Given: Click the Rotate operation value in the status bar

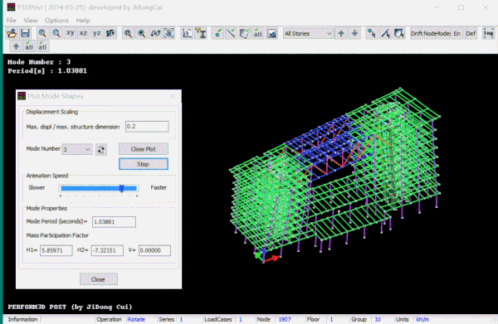Looking at the screenshot, I should coord(136,320).
